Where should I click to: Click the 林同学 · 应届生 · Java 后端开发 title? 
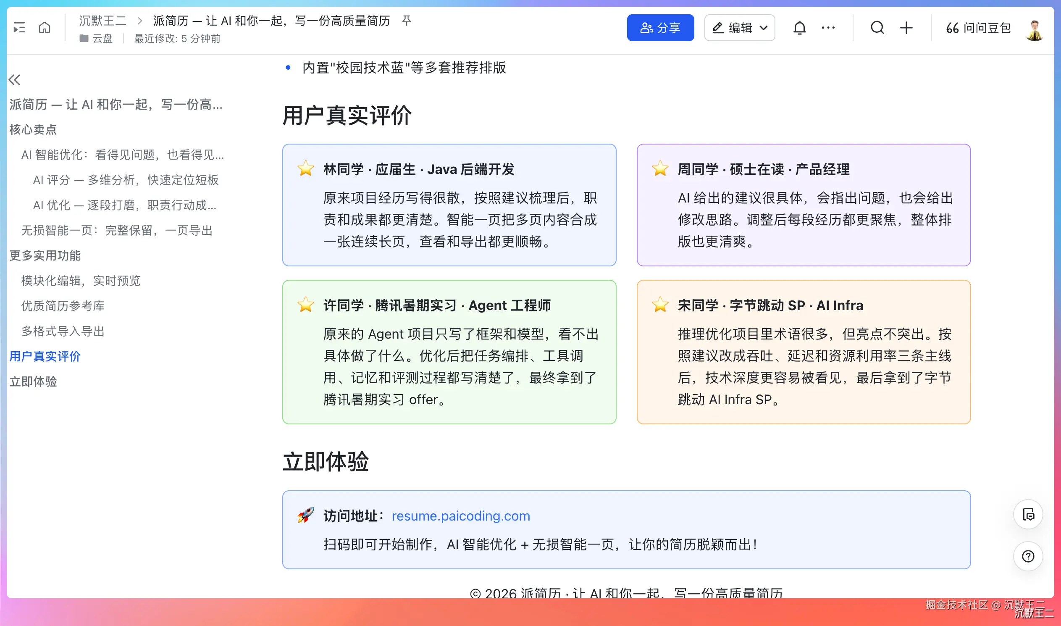point(419,169)
